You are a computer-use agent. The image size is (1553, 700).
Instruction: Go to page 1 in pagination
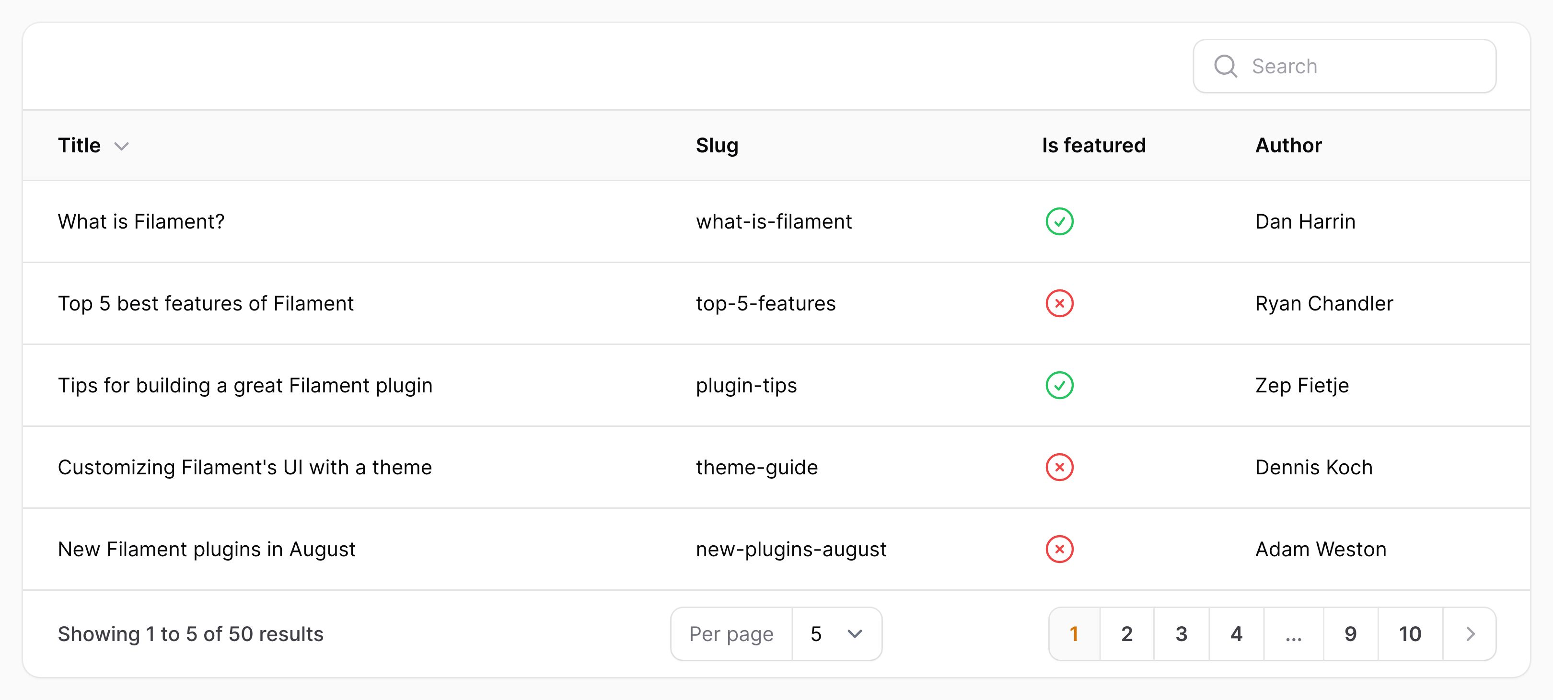point(1074,634)
